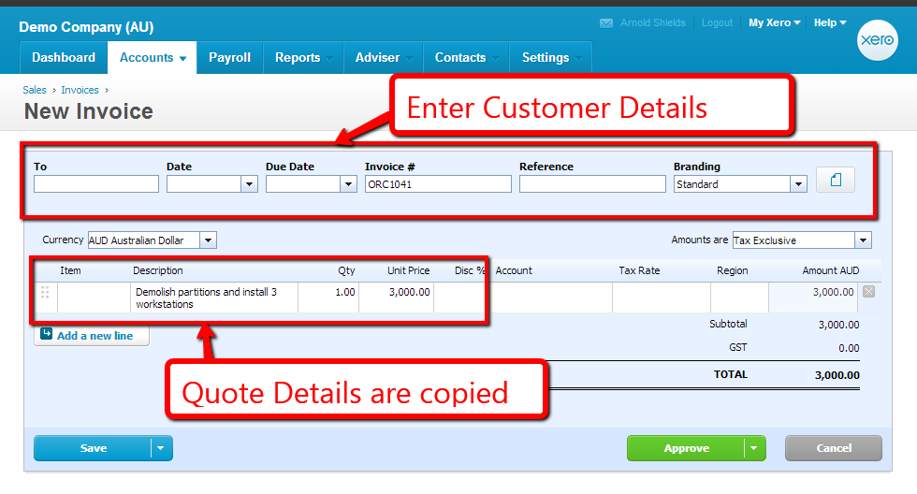Click the empty Region cell of the line
917x494 pixels.
pos(740,298)
